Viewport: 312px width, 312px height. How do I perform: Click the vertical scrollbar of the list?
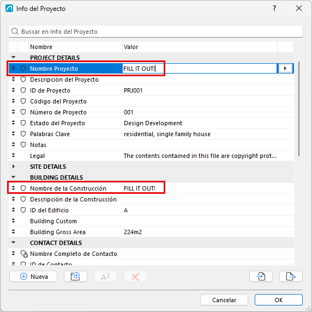click(299, 109)
